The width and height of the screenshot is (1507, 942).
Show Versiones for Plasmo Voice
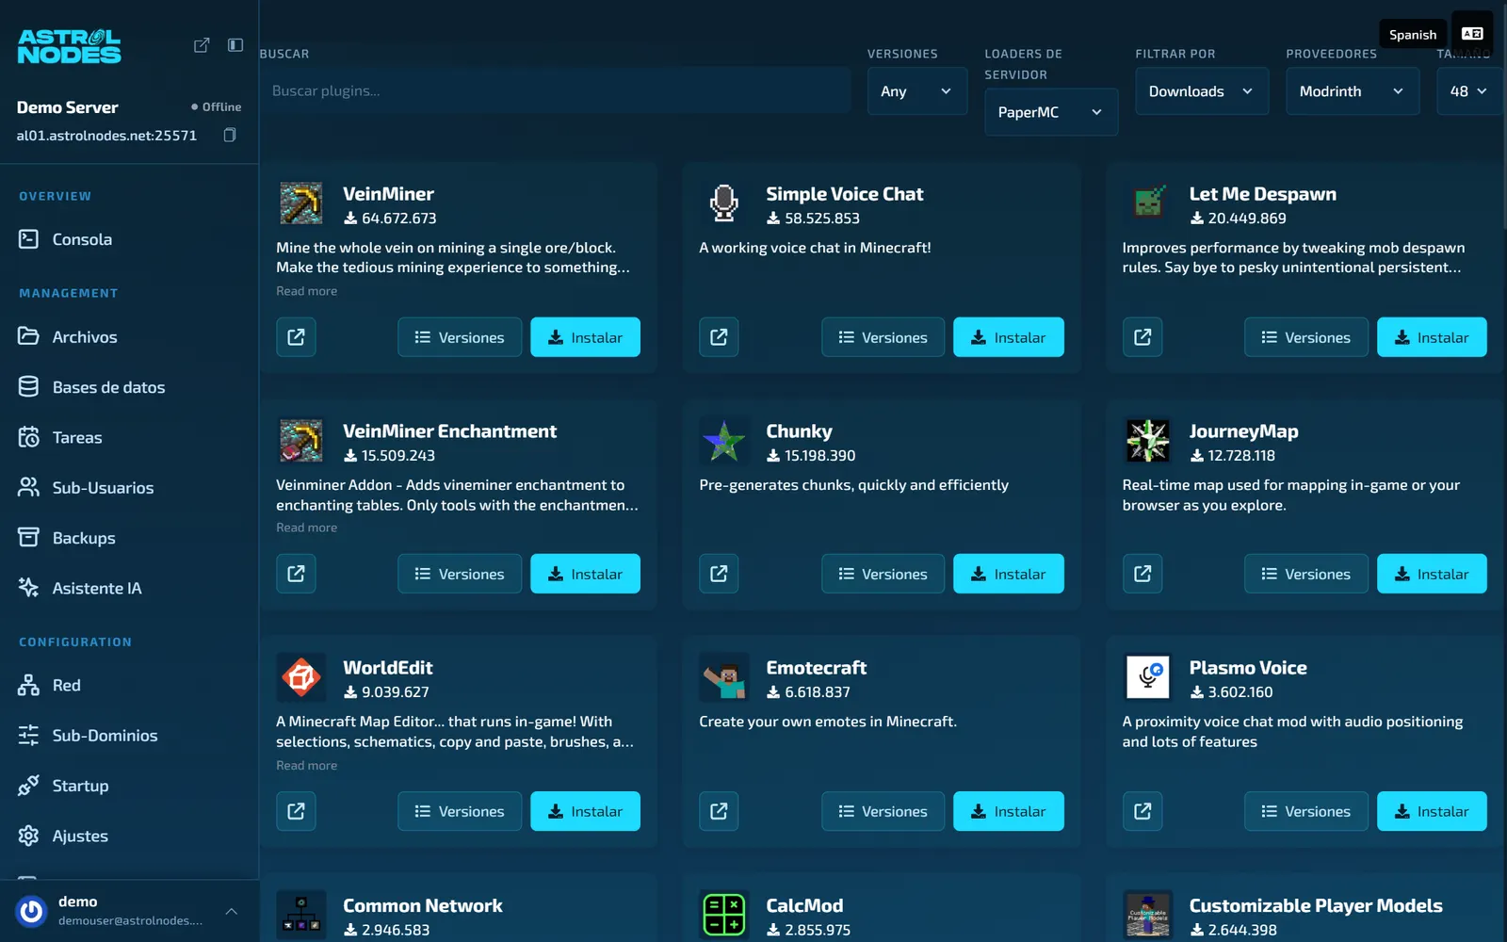(1306, 811)
